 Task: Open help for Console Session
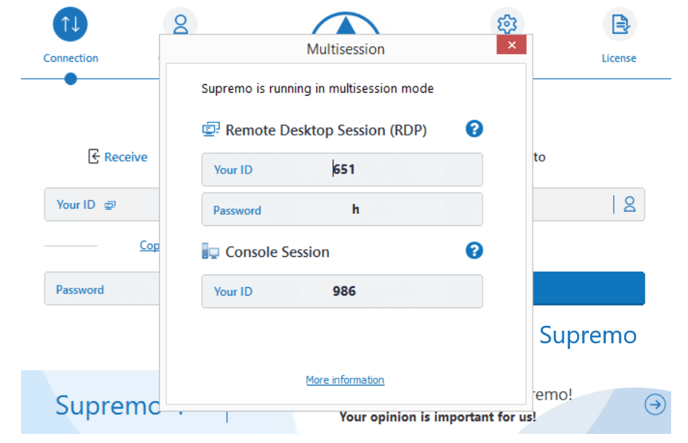click(x=474, y=251)
